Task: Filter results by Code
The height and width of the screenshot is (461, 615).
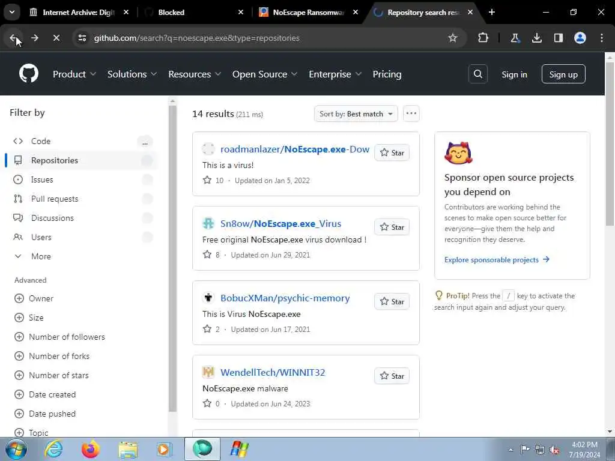Action: coord(82,141)
